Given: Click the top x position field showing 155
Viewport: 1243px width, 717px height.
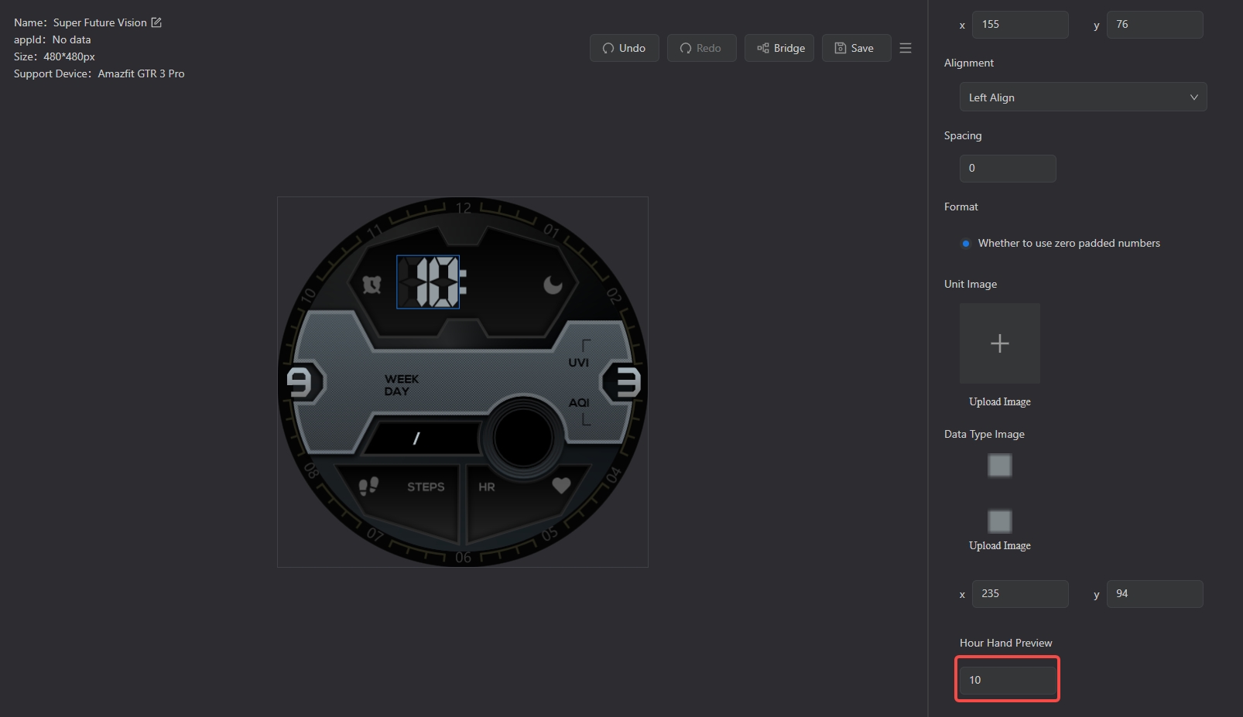Looking at the screenshot, I should pyautogui.click(x=1019, y=25).
